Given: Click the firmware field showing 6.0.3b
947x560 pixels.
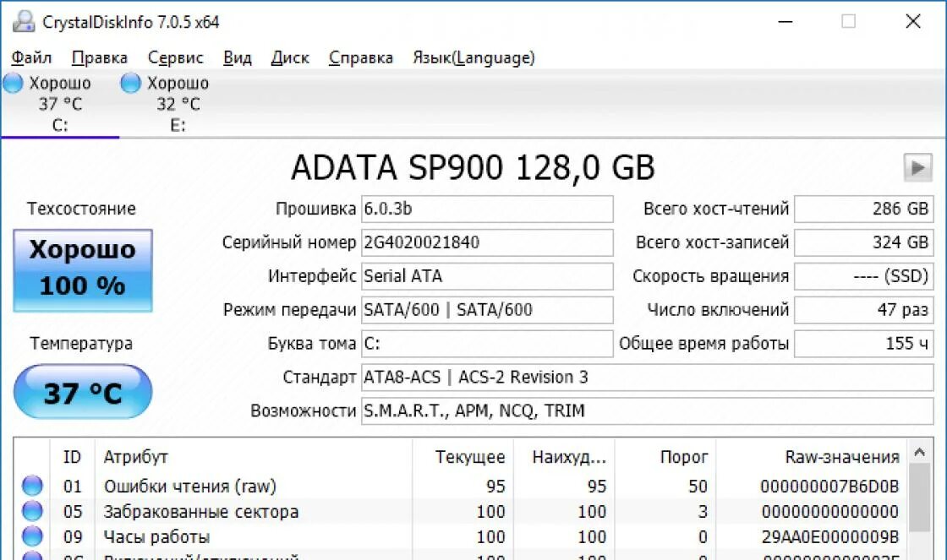Looking at the screenshot, I should click(486, 209).
